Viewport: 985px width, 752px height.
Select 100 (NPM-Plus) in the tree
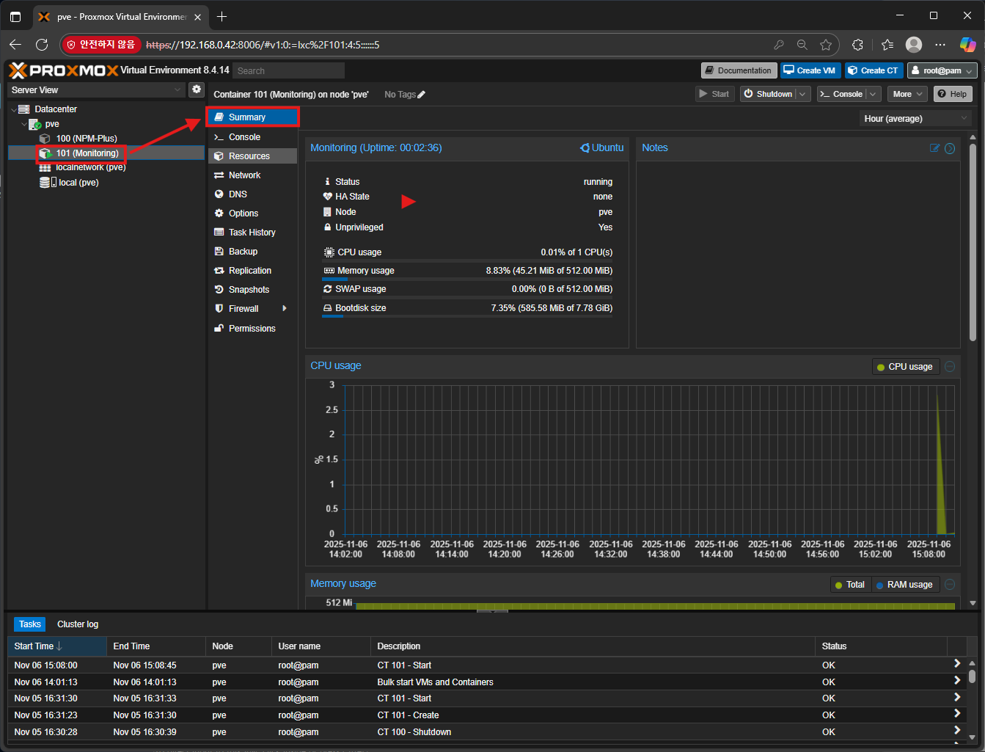click(x=86, y=139)
